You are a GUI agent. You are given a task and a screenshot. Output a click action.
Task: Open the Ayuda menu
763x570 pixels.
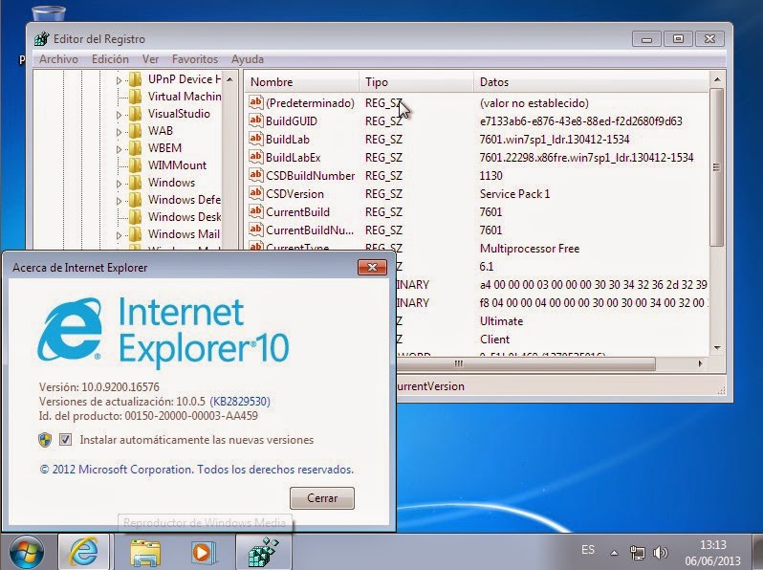[x=248, y=59]
